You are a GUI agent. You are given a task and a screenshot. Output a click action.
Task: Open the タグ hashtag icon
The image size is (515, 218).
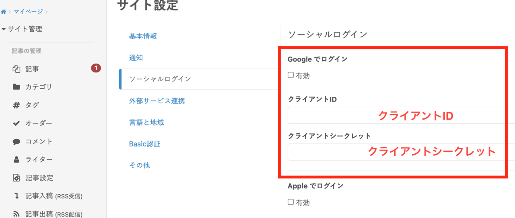coord(16,105)
